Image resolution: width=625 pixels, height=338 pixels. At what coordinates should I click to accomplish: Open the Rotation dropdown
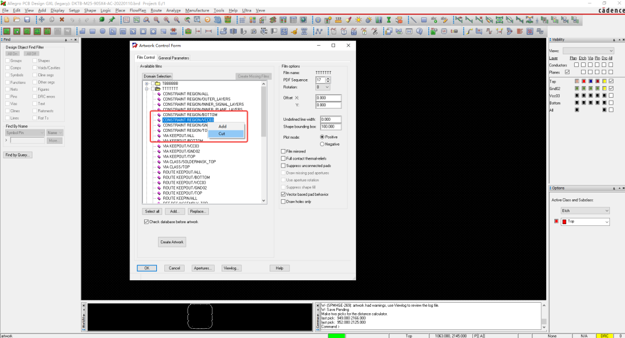(322, 87)
